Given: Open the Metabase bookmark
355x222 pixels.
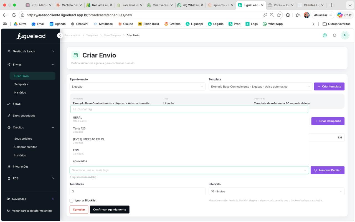Looking at the screenshot, I should point(103,24).
